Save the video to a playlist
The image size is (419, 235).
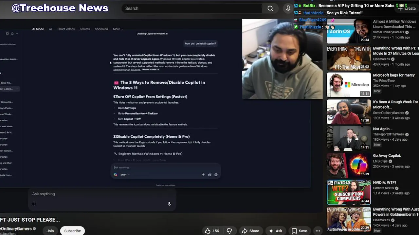pyautogui.click(x=299, y=231)
